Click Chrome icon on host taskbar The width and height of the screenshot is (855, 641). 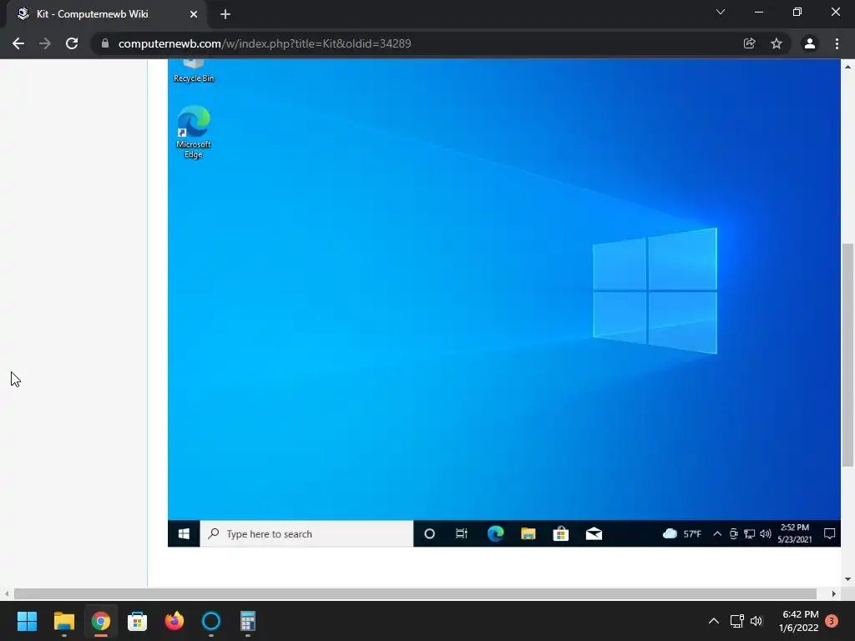(101, 621)
